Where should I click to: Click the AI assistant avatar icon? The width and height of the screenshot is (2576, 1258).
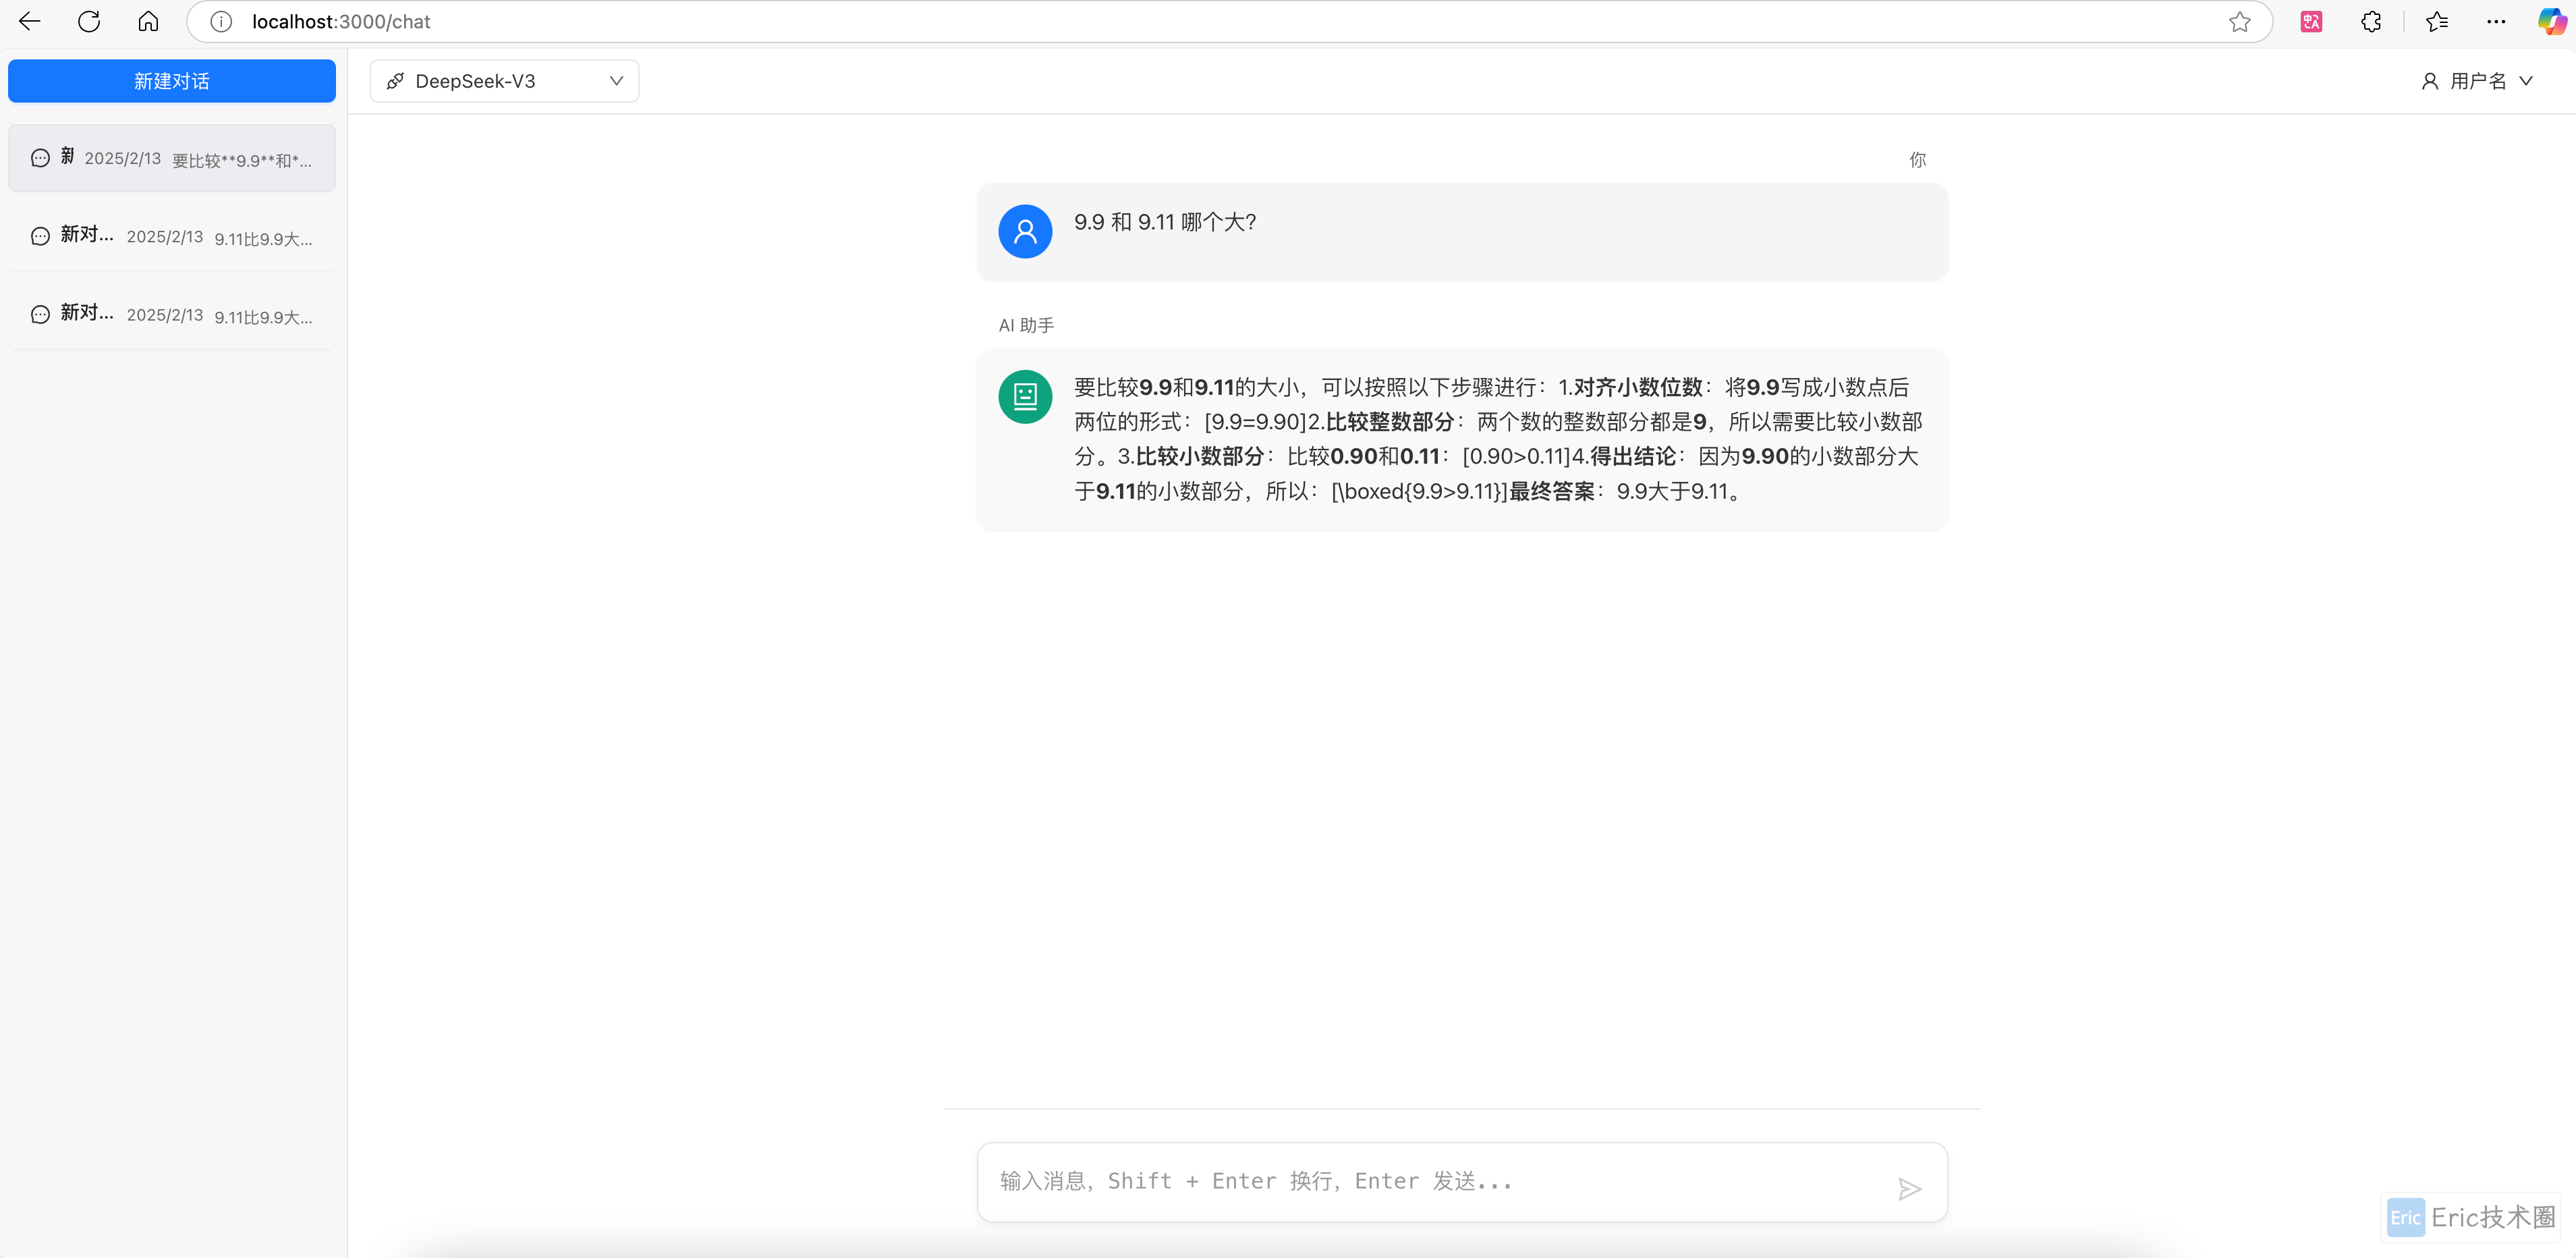pos(1025,397)
